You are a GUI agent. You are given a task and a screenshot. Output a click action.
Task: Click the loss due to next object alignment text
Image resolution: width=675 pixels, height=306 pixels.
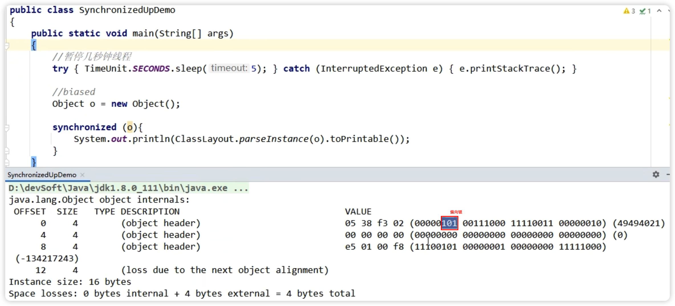(225, 270)
